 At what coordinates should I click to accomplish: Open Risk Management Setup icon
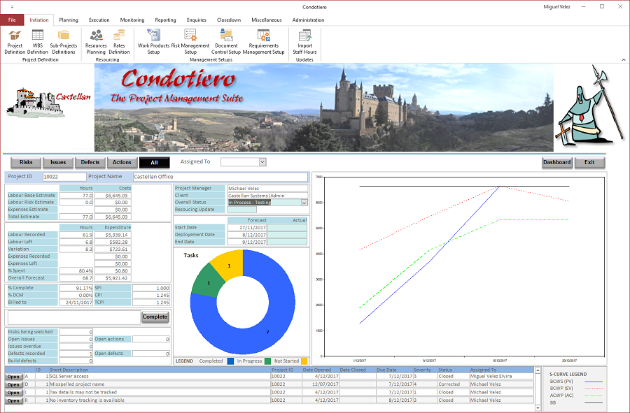190,42
